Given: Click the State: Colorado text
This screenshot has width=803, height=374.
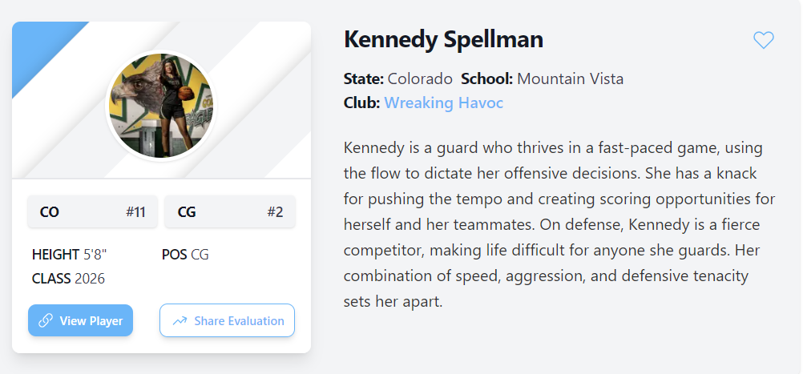Looking at the screenshot, I should [x=398, y=78].
